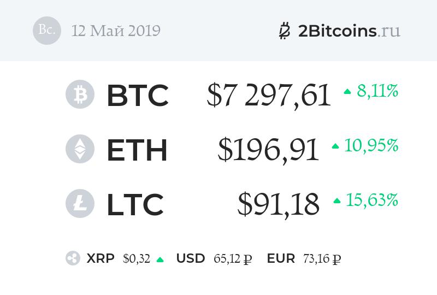437x295 pixels.
Task: Click the green arrow beside 15,63%
Action: (337, 201)
